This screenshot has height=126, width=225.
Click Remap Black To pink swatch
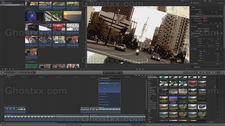[x=204, y=19]
